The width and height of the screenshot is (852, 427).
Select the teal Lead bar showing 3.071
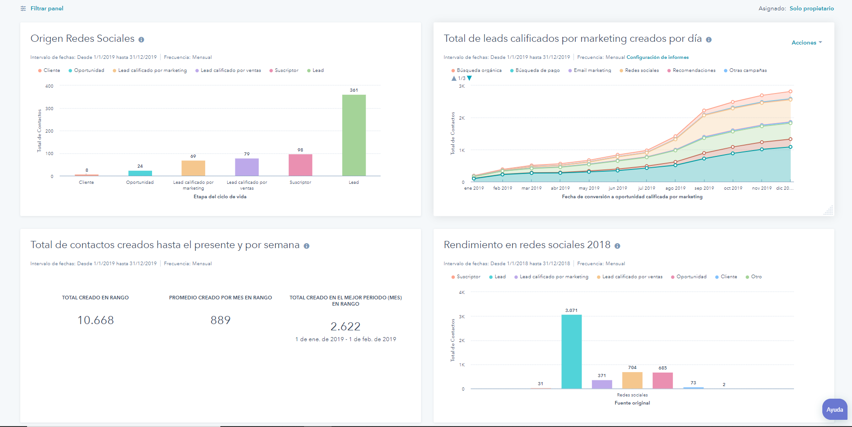(571, 351)
